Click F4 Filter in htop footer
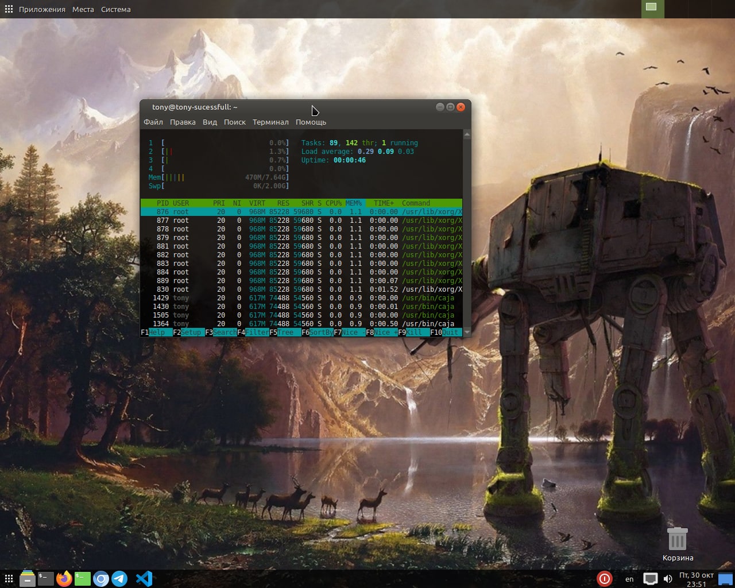The height and width of the screenshot is (588, 735). [x=253, y=332]
